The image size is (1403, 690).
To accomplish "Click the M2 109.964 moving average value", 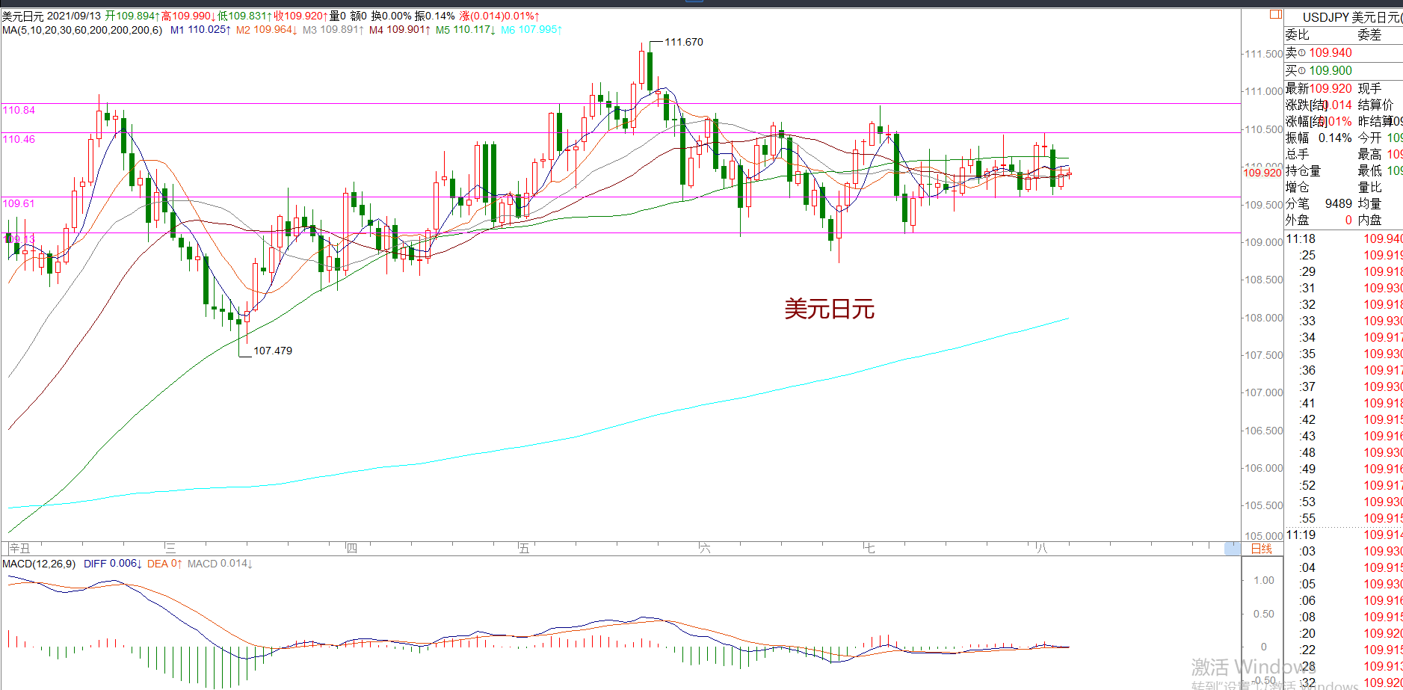I will point(267,30).
